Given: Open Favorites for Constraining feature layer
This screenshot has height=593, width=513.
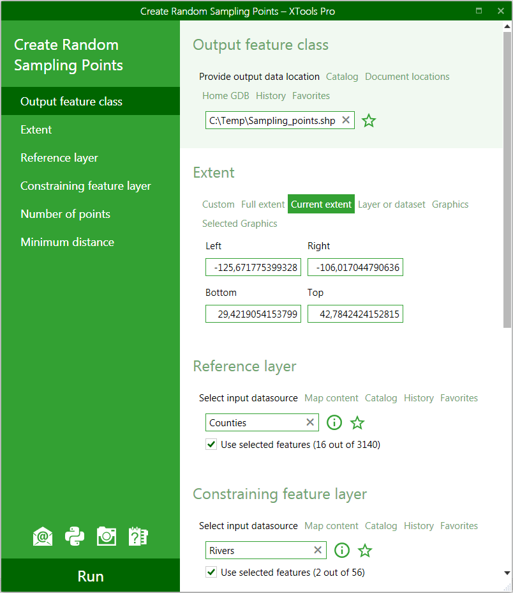Looking at the screenshot, I should pos(459,526).
